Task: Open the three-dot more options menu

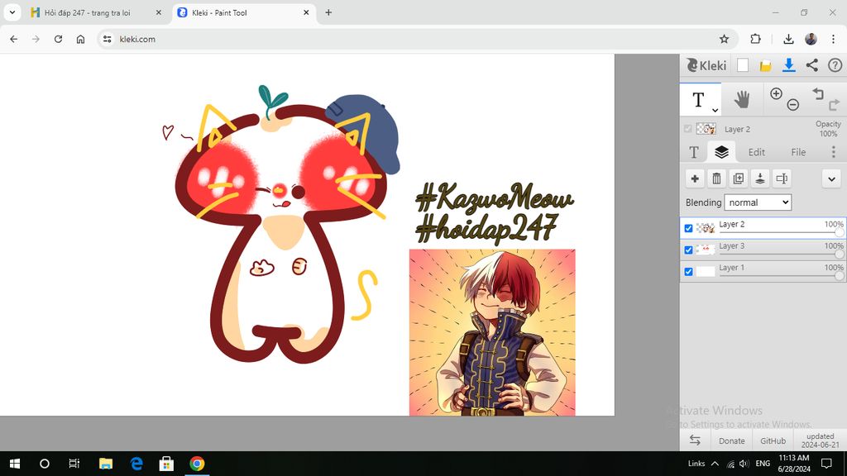Action: click(x=834, y=152)
